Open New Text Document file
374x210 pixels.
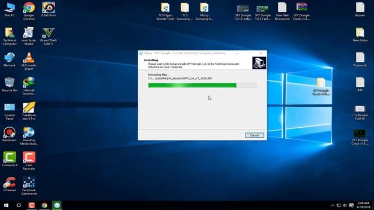click(x=282, y=12)
